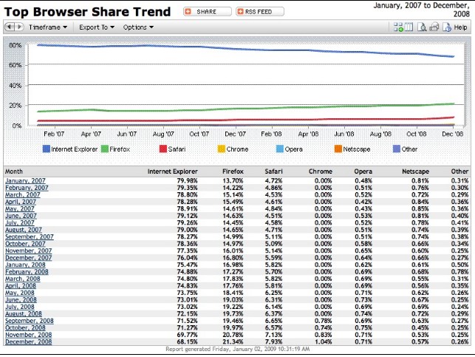Click the Netscape orange legend swatch

click(338, 149)
